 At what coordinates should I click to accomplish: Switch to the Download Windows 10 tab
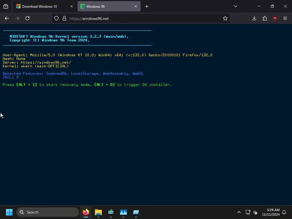tap(45, 6)
